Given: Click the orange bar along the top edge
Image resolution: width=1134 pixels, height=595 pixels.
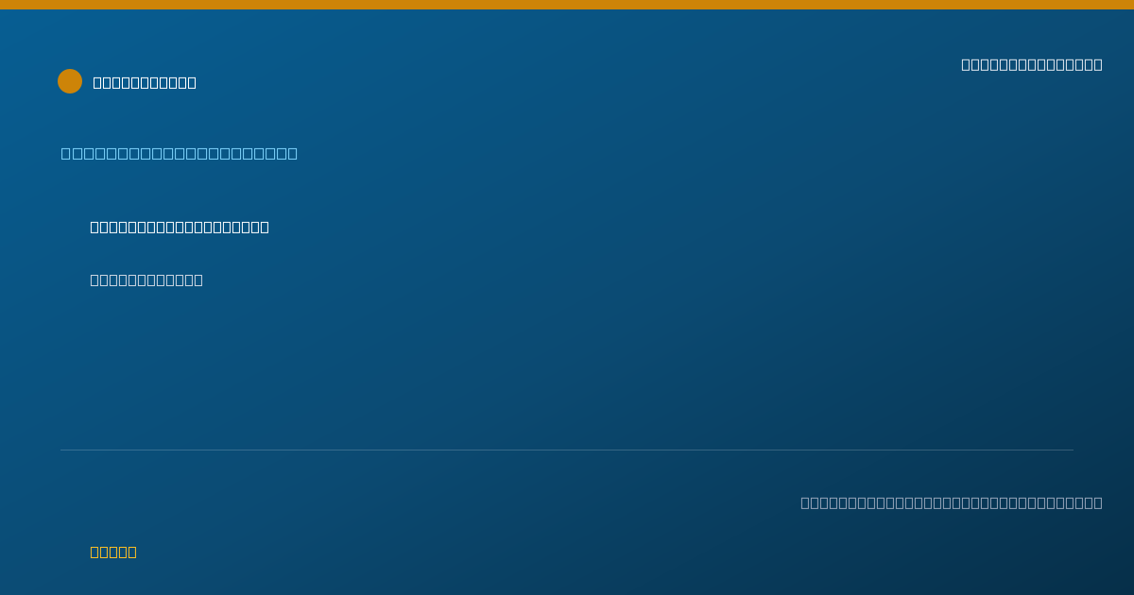Looking at the screenshot, I should [x=567, y=5].
